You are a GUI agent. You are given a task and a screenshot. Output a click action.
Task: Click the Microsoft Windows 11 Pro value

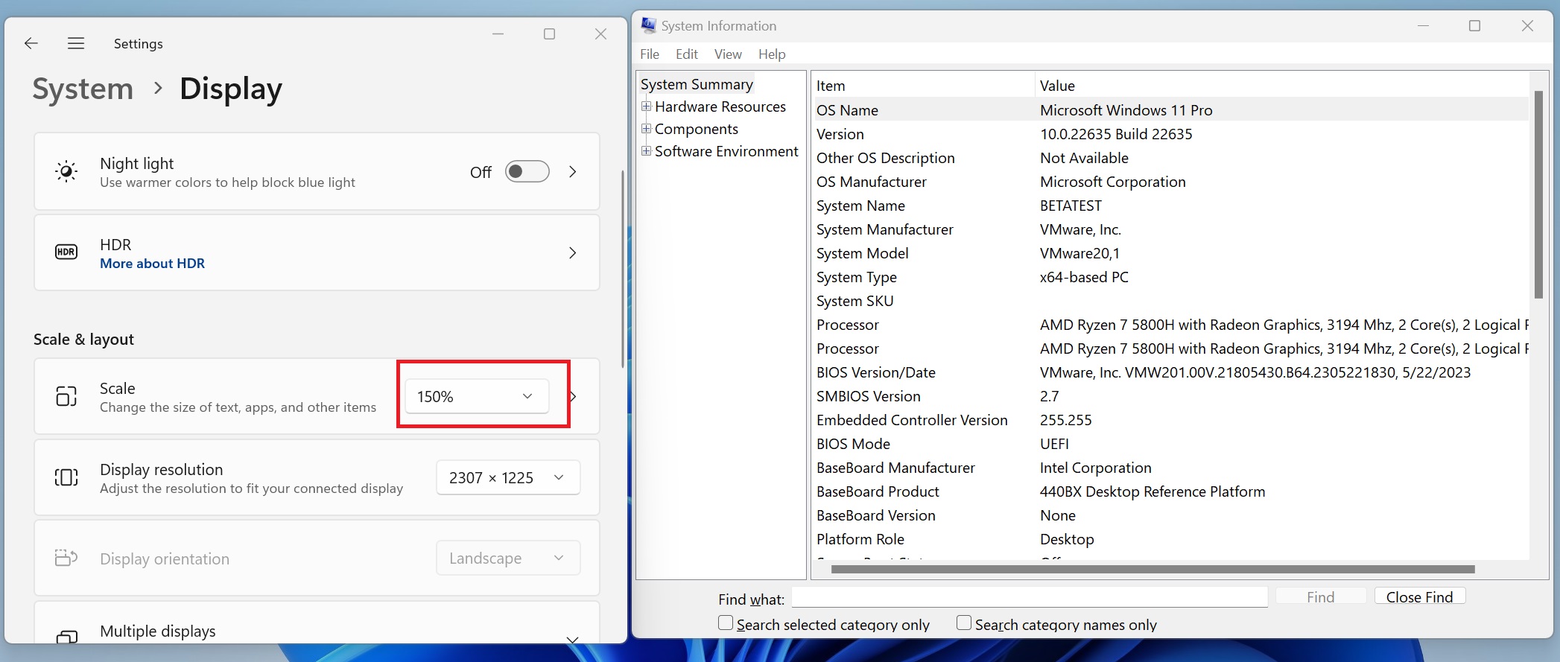1126,110
